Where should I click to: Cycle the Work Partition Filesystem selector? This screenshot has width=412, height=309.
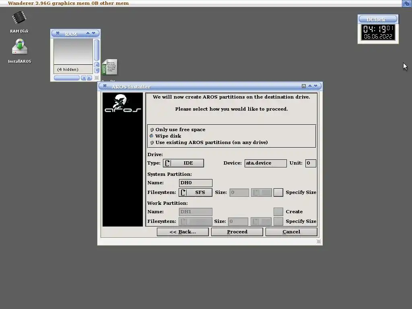pyautogui.click(x=196, y=222)
